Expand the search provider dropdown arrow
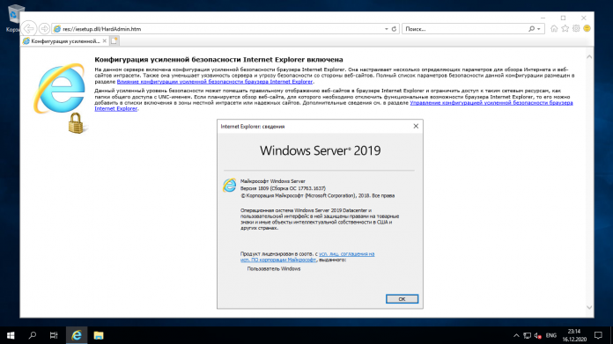This screenshot has height=344, width=613. [x=539, y=29]
